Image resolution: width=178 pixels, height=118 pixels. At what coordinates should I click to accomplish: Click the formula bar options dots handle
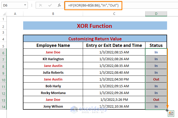[32, 5]
